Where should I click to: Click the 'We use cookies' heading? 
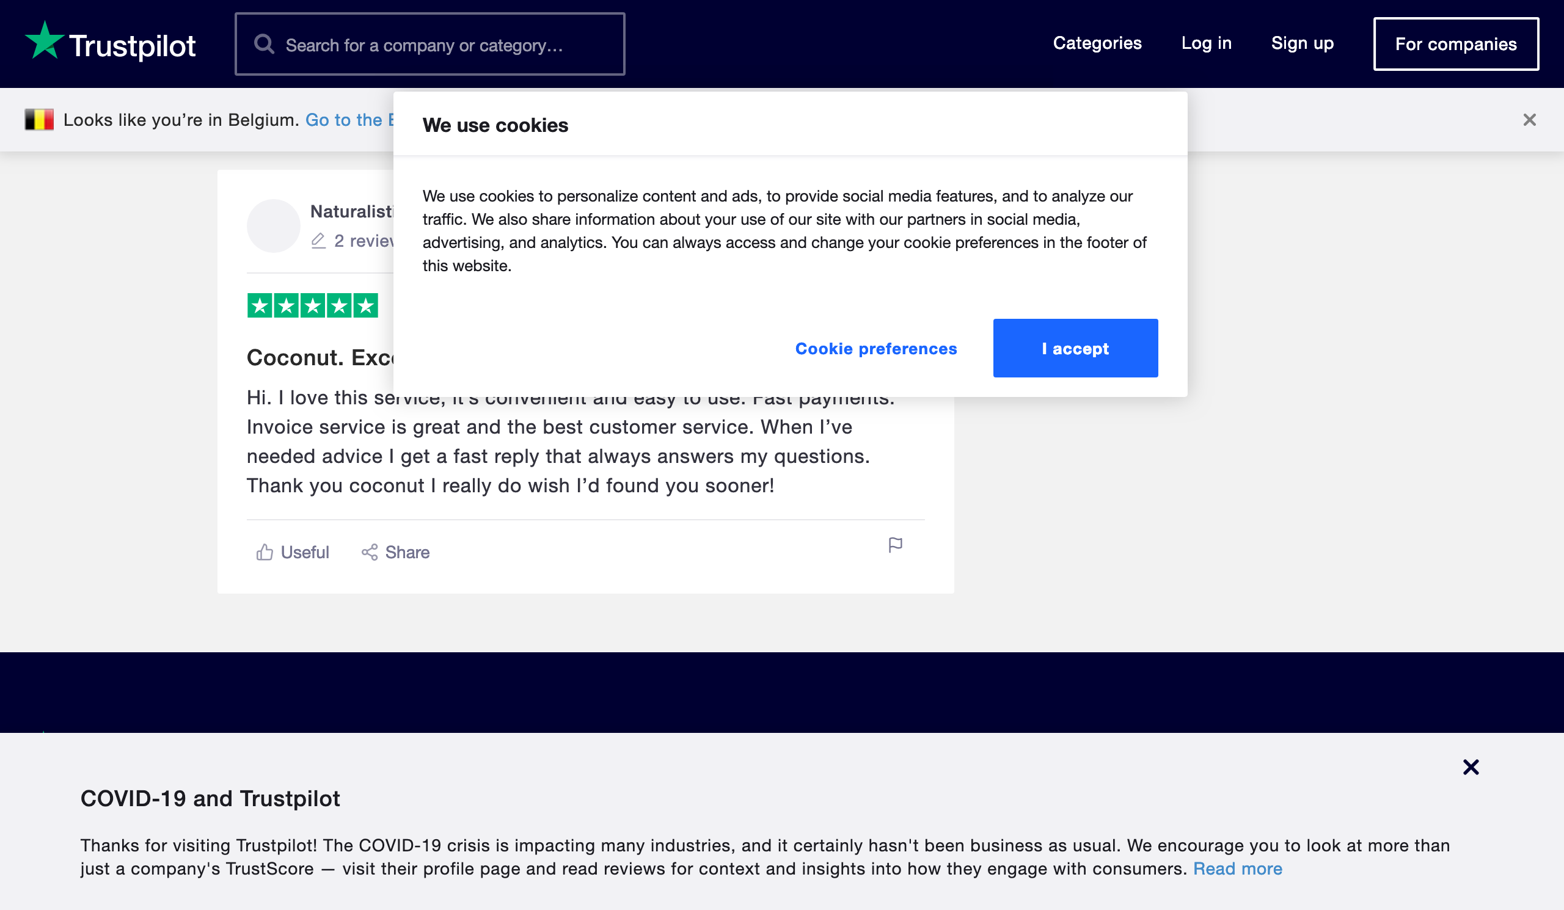pyautogui.click(x=495, y=125)
